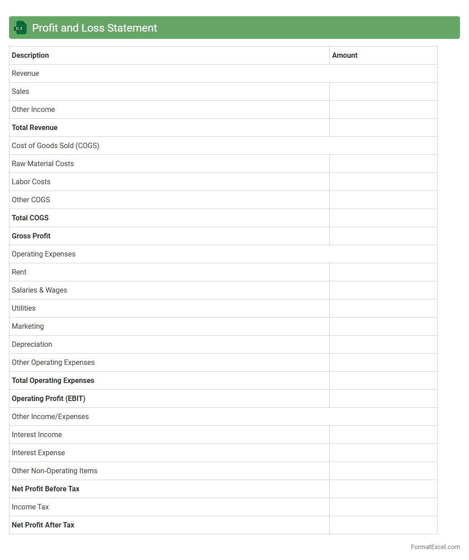
Task: Select the Sales amount cell
Action: 383,91
